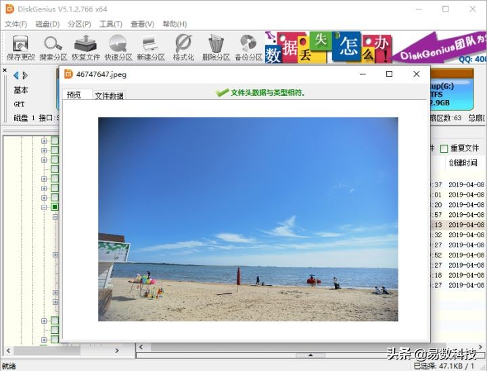Choose the 新建分区 new partition icon
This screenshot has height=371, width=487.
151,48
